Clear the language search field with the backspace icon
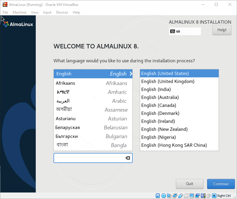This screenshot has height=199, width=237. click(128, 158)
